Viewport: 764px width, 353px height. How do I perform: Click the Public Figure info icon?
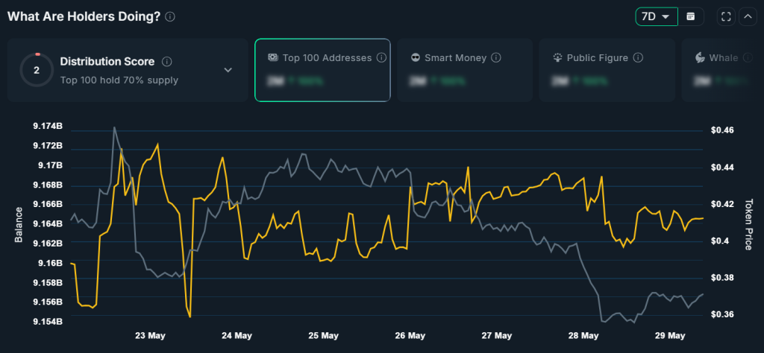[639, 58]
